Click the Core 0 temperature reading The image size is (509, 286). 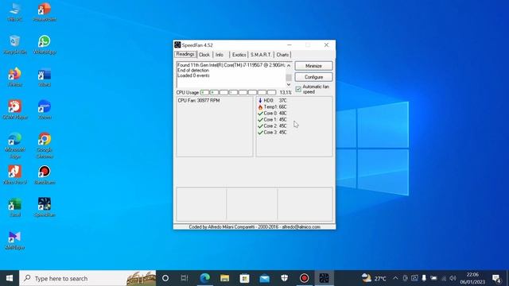pyautogui.click(x=272, y=113)
